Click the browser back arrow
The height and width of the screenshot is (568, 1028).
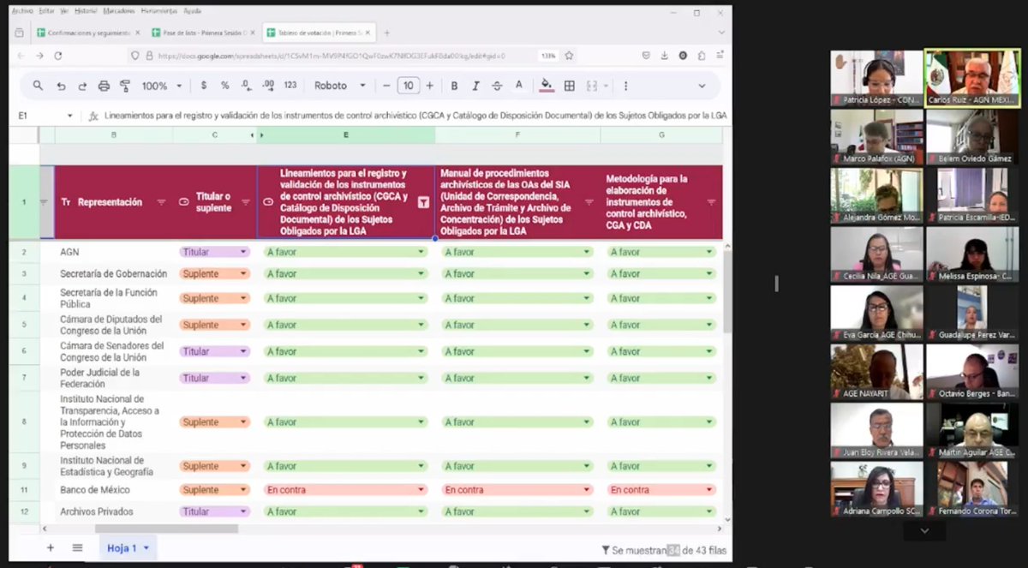(21, 56)
